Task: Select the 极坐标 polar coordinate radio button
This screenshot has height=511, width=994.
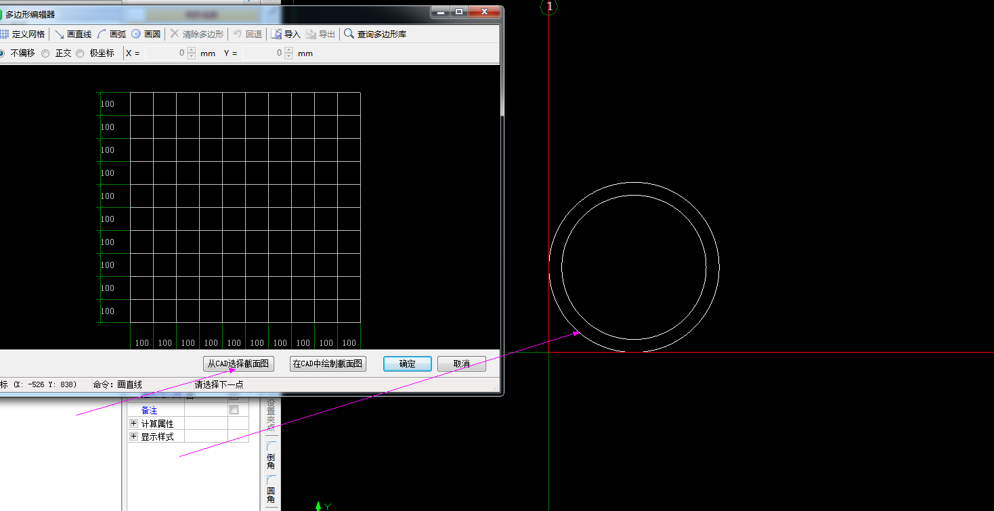Action: 80,53
